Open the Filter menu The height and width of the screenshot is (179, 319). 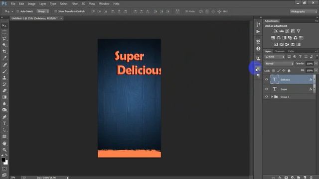(74, 3)
